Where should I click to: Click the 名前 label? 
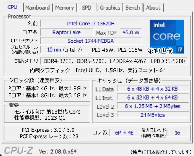pos(33,24)
